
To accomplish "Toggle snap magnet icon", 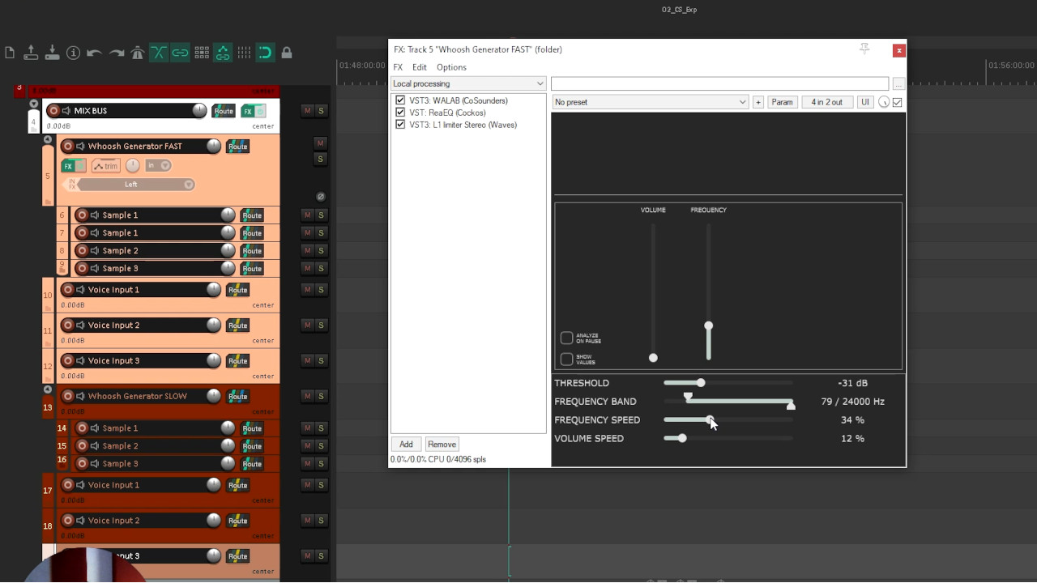I will click(265, 53).
